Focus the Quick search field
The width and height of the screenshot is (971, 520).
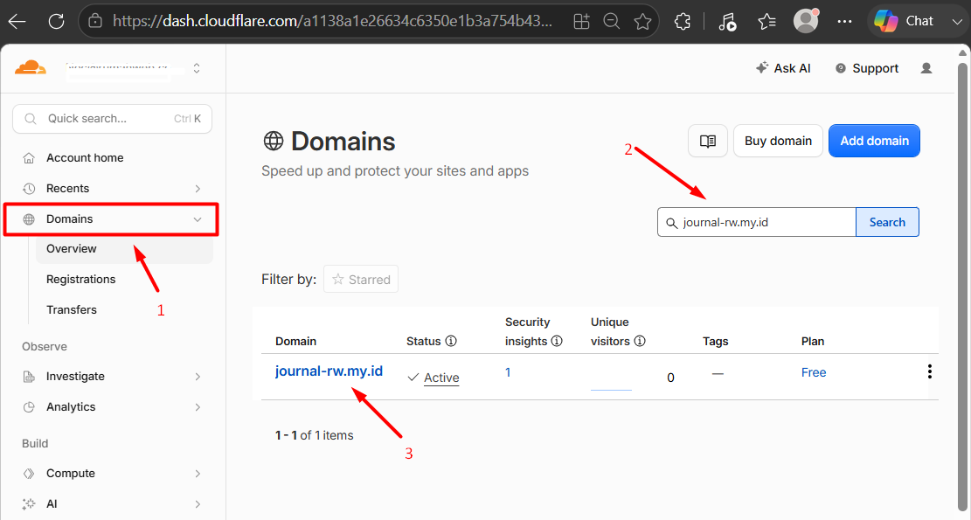pos(112,119)
